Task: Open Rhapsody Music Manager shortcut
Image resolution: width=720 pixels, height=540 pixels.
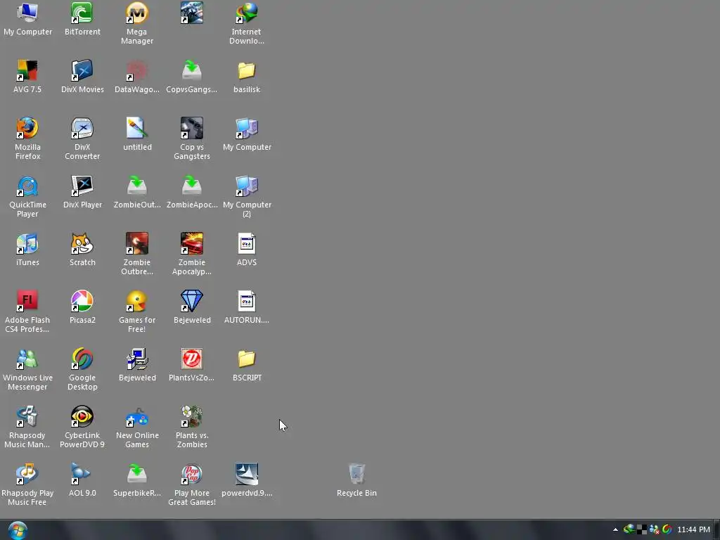Action: click(27, 427)
